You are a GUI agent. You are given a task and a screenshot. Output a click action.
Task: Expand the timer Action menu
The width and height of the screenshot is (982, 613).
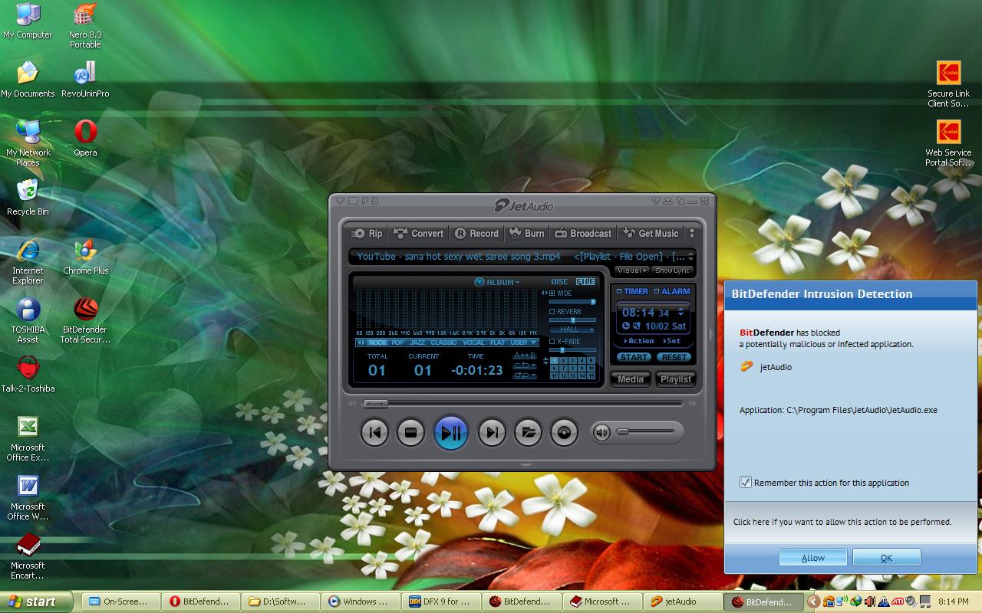point(639,341)
